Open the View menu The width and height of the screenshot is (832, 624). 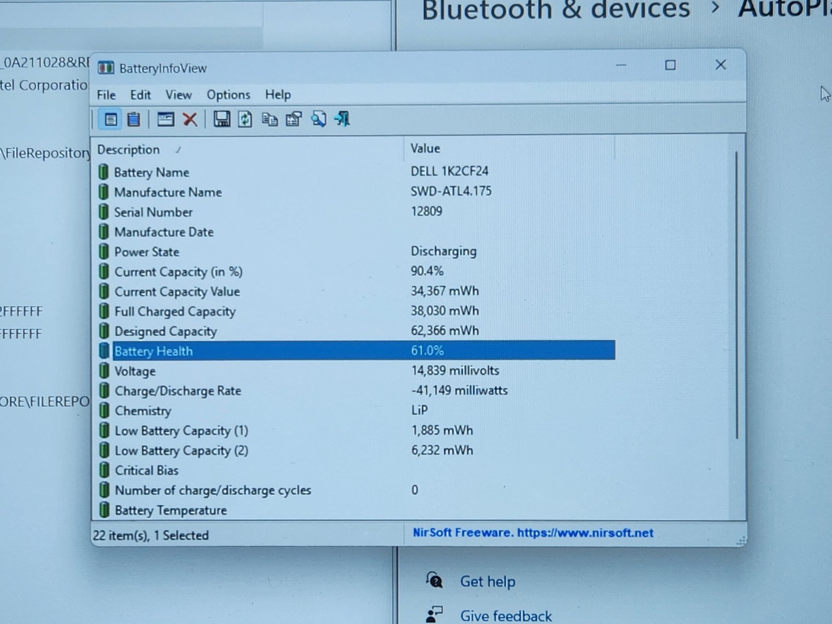click(x=178, y=95)
